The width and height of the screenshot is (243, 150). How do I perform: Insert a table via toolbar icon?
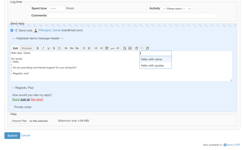pos(107,48)
